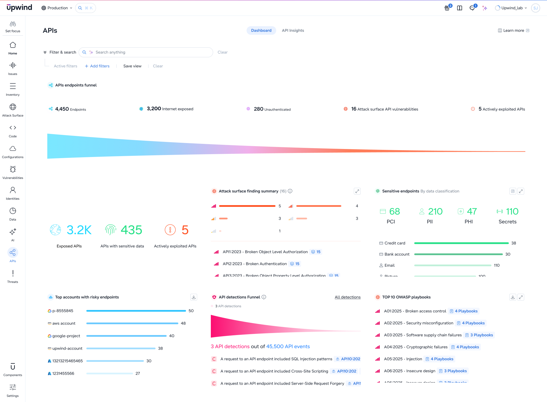This screenshot has height=402, width=547.
Task: Expand the Sensitive endpoints panel
Action: 521,191
